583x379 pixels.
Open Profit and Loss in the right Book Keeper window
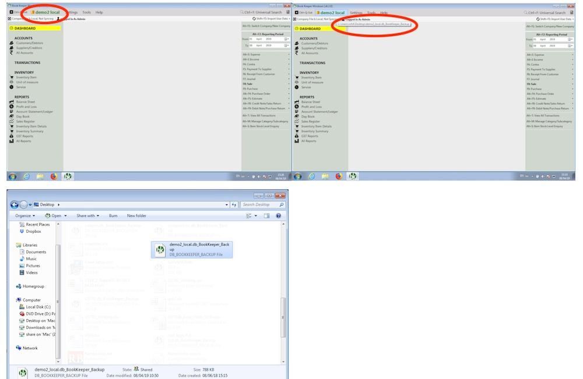click(311, 107)
